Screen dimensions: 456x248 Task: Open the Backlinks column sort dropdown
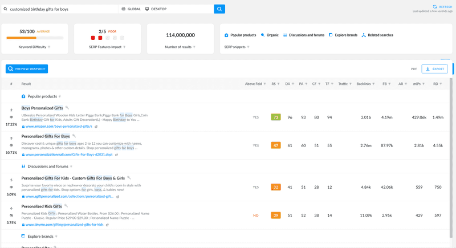(x=373, y=84)
